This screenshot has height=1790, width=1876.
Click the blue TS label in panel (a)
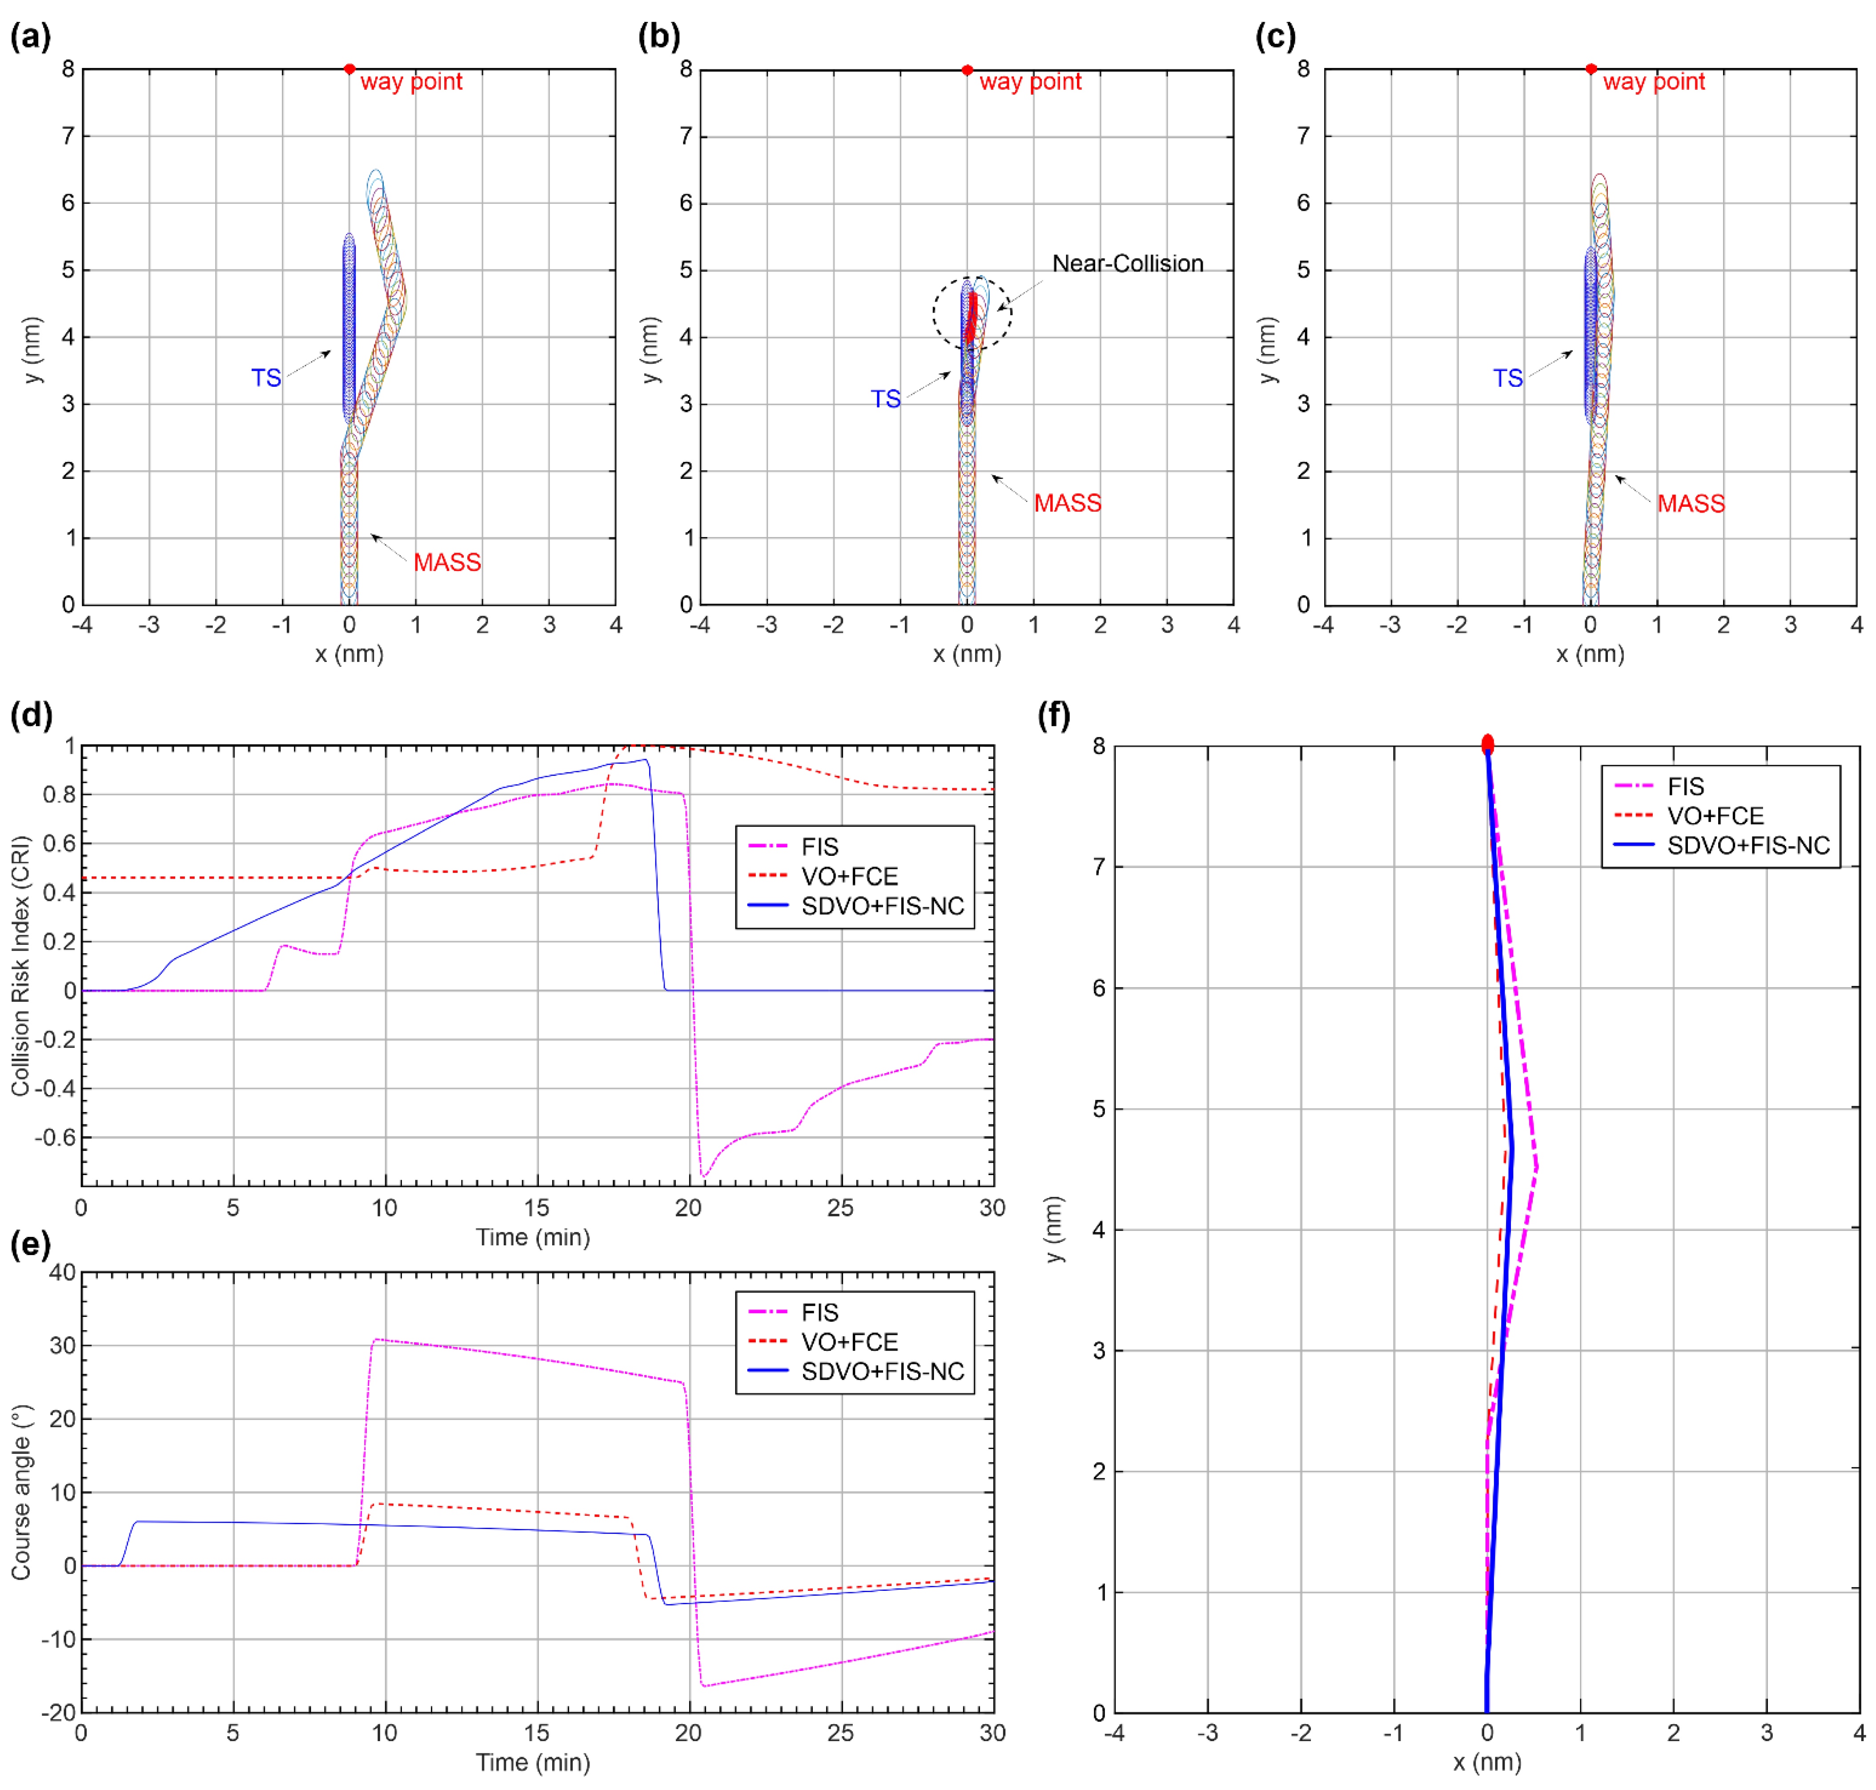click(x=265, y=378)
